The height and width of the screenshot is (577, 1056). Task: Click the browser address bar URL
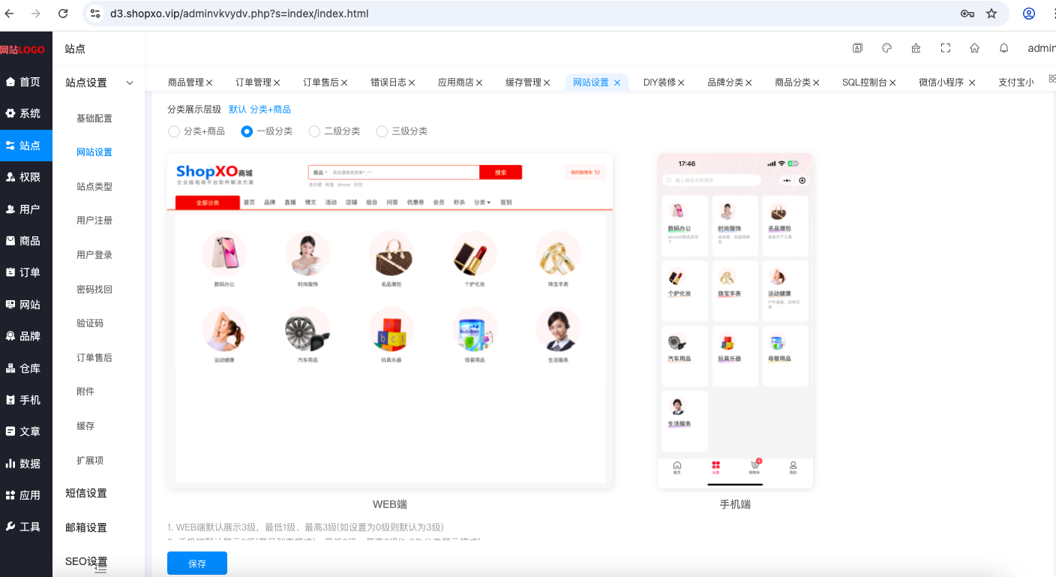coord(239,14)
